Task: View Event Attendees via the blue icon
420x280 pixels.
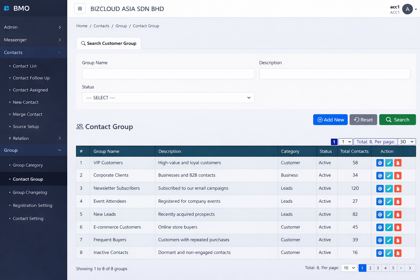Action: (380, 202)
